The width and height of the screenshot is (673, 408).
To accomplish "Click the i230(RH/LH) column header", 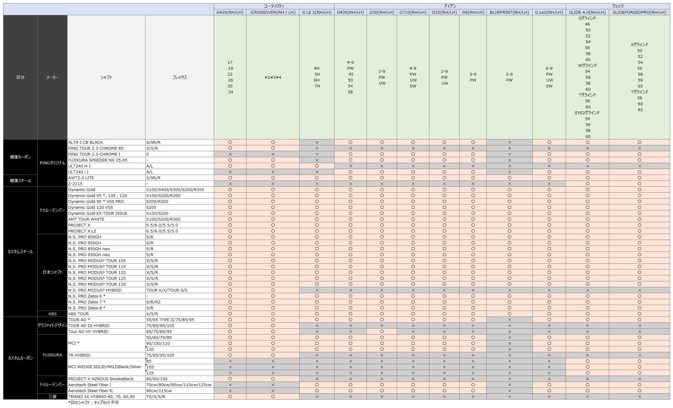I will click(x=382, y=12).
